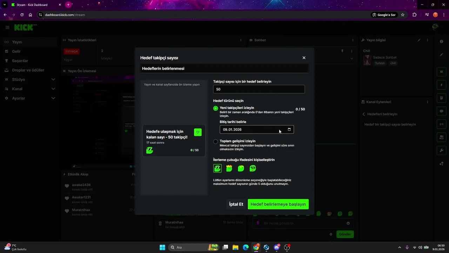449x253 pixels.
Task: Click the info icon in right toolbar
Action: click(x=441, y=42)
